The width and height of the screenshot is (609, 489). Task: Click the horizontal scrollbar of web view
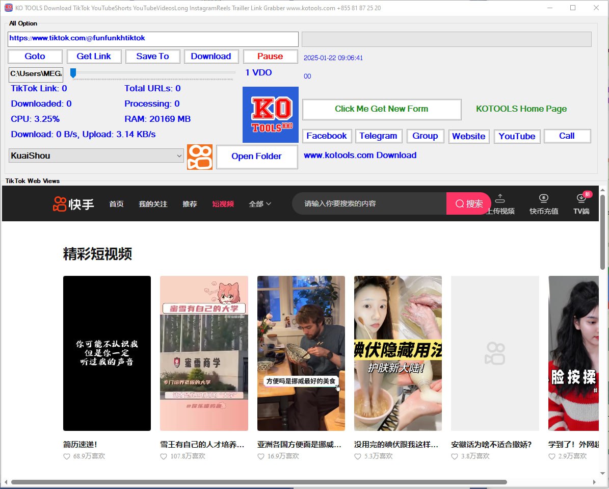pos(259,482)
